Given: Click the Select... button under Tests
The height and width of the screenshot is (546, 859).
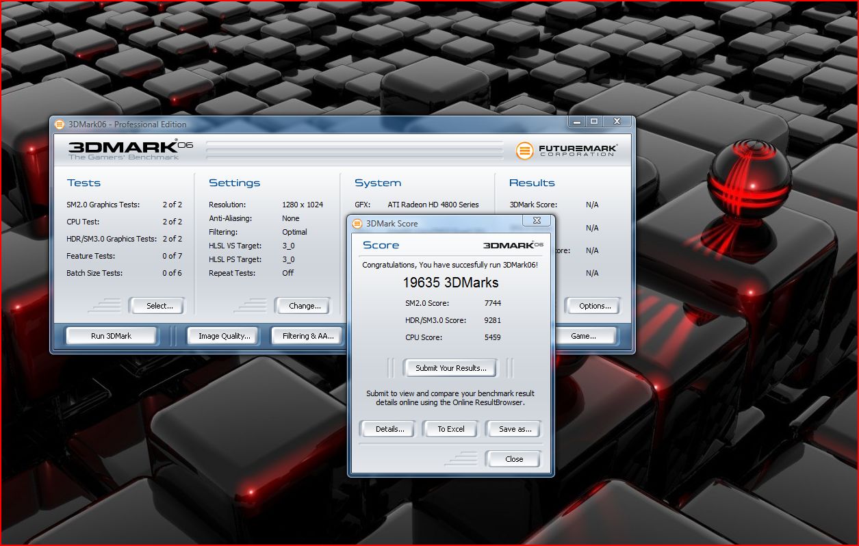Looking at the screenshot, I should [156, 306].
